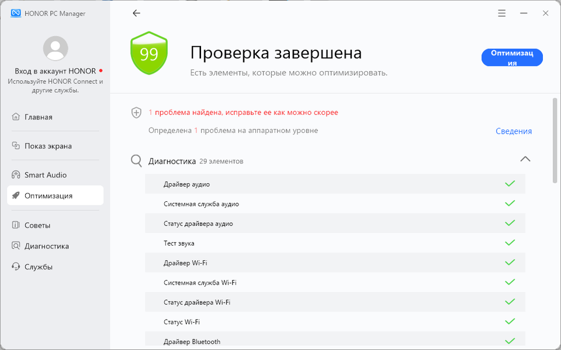Click checkmark for Драйвер Wi-Fi
This screenshot has height=350, width=561.
coord(510,262)
